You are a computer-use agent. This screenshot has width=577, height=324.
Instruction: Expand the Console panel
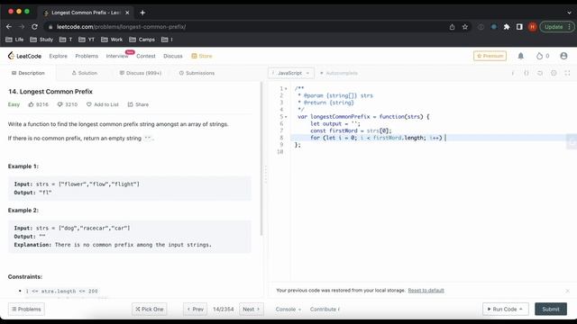click(288, 310)
